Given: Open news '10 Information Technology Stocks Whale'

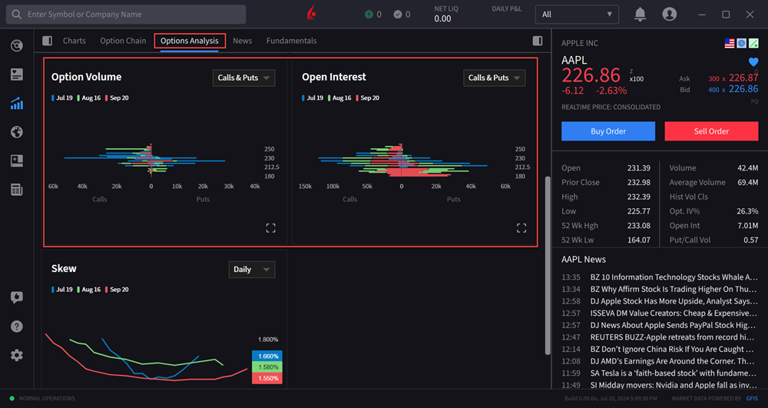Looking at the screenshot, I should 674,277.
